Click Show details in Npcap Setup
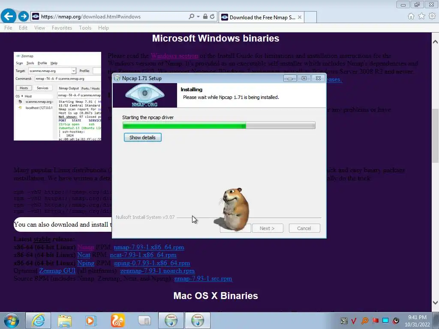Viewport: 439px width, 329px height. click(142, 138)
